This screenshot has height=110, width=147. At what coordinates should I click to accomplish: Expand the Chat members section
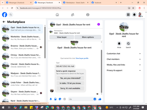[124, 59]
